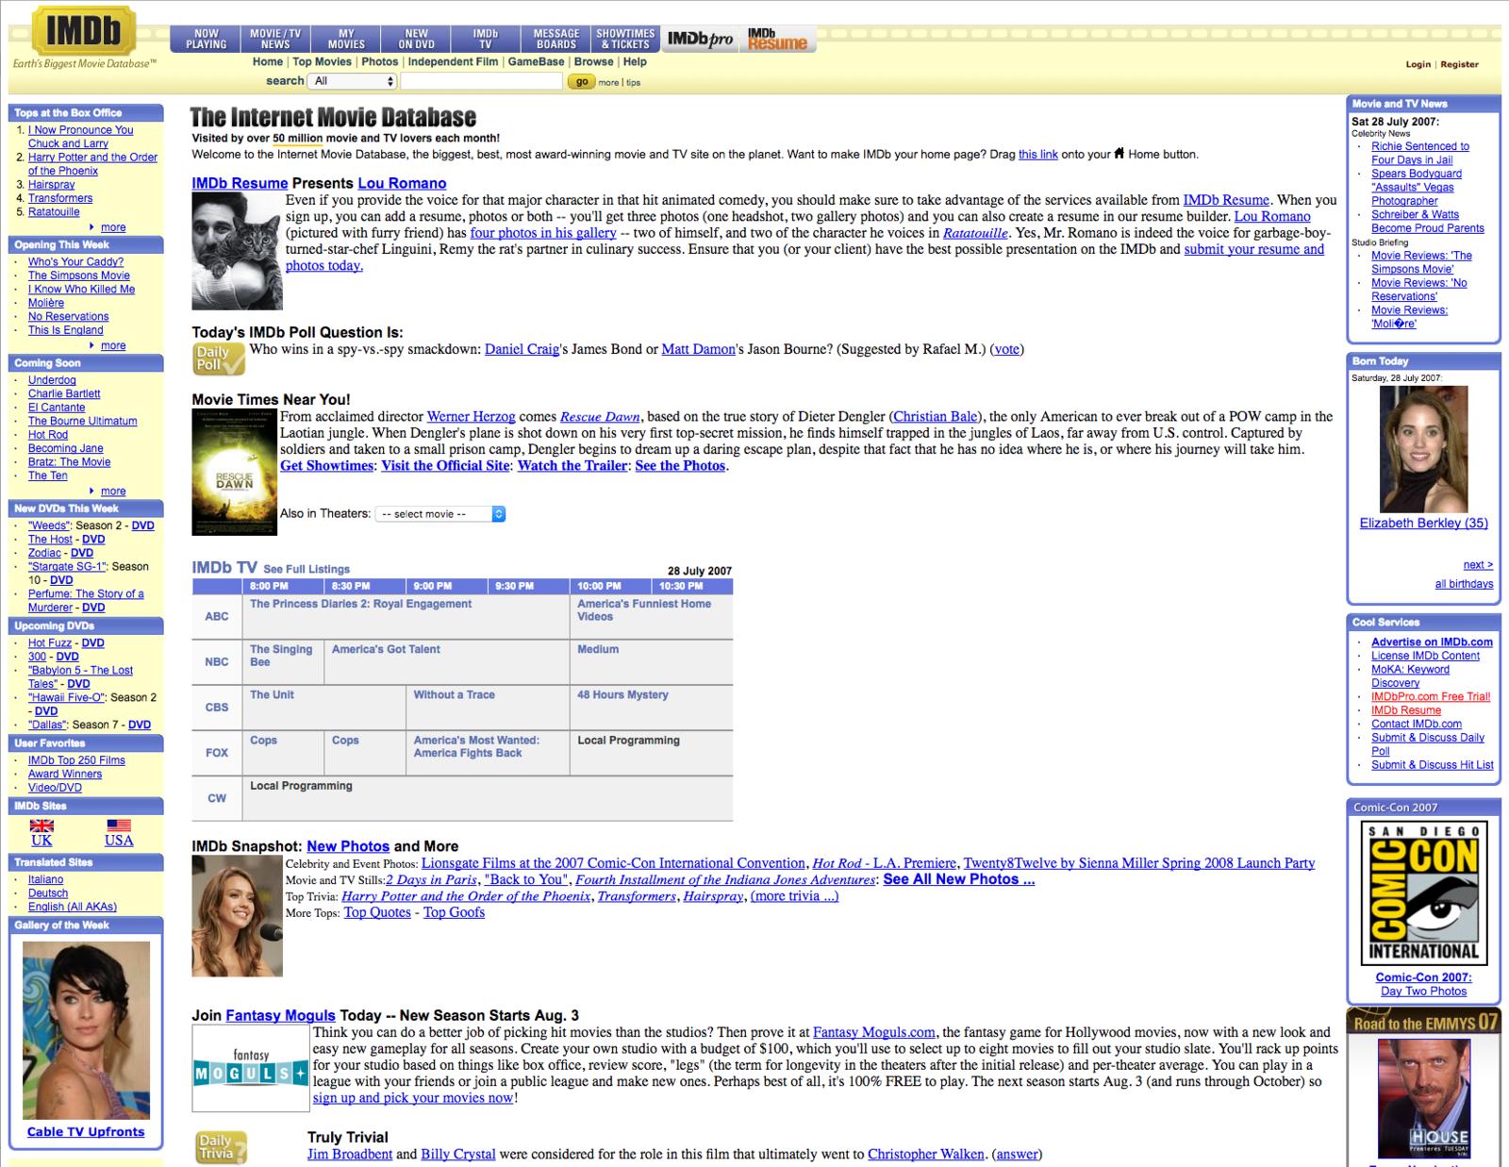The width and height of the screenshot is (1509, 1167).
Task: Open the Also in Theaters select movie dropdown
Action: coord(440,514)
